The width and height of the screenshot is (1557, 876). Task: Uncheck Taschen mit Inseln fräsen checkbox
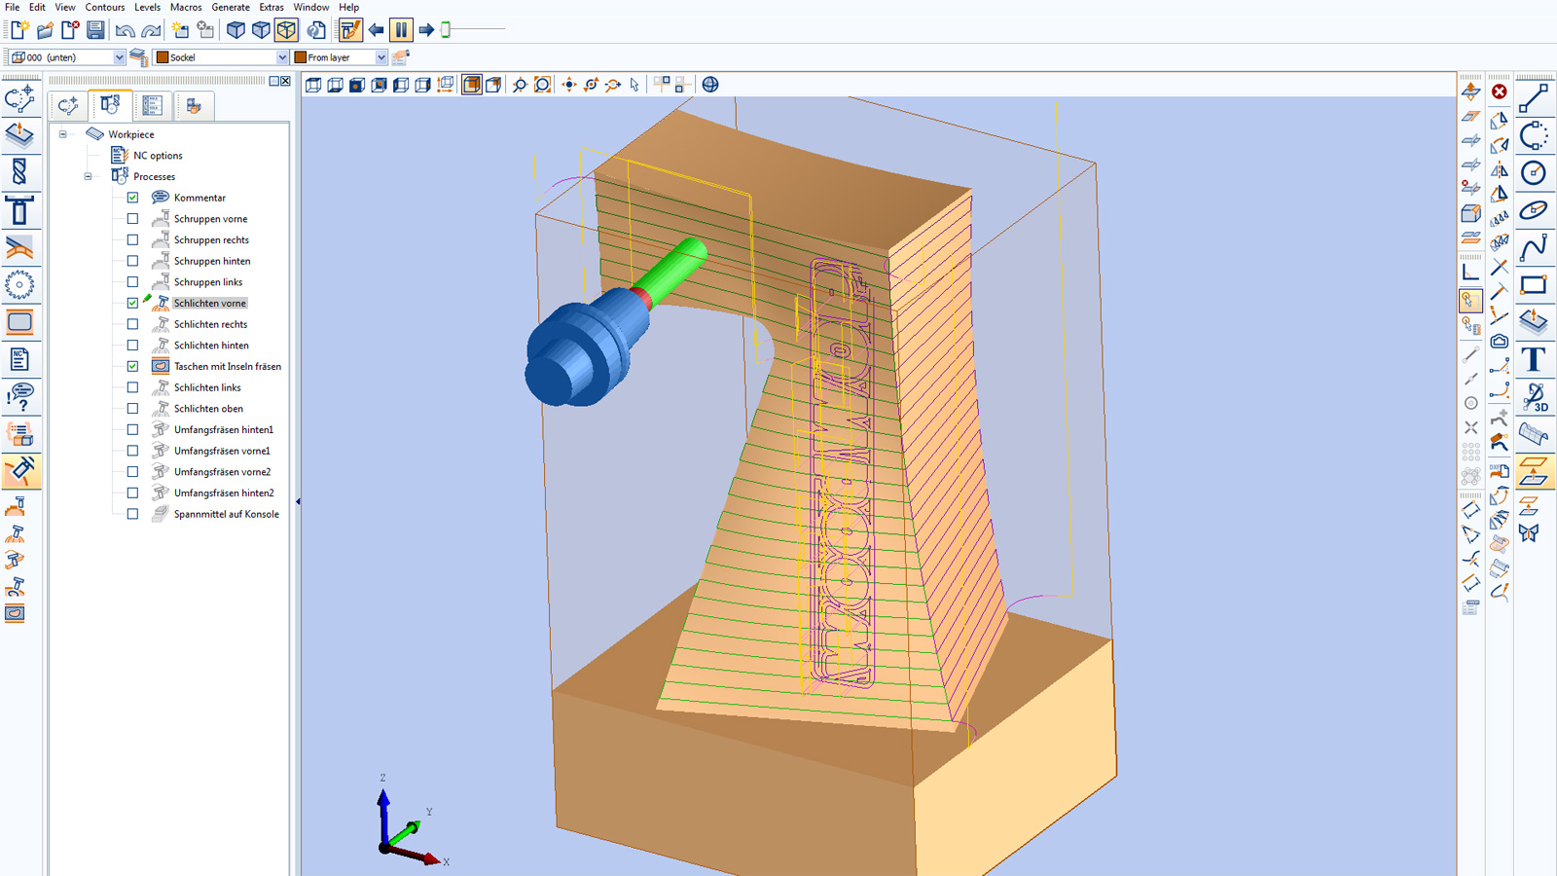pos(132,366)
